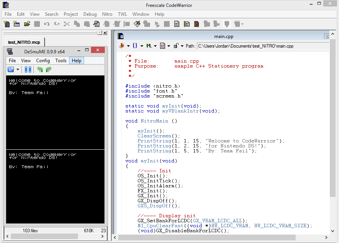Click the document settings icon in editor
The height and width of the screenshot is (243, 339).
pos(162,46)
